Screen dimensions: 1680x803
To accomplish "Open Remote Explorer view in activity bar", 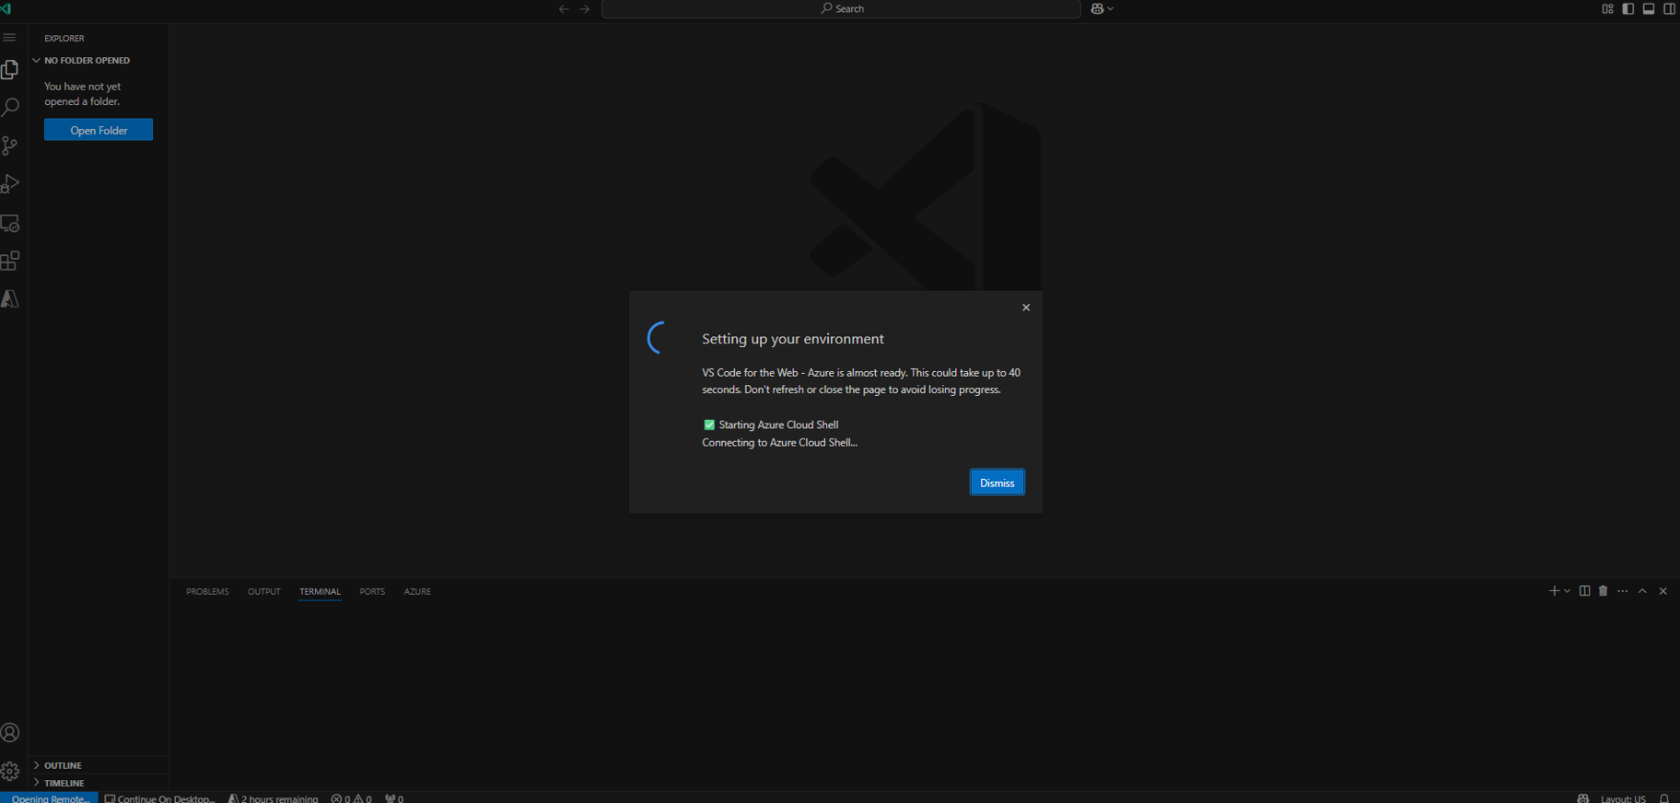I will 10,223.
